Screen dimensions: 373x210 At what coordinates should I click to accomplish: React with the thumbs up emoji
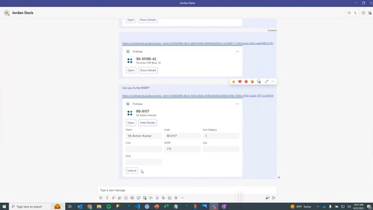[x=234, y=81]
